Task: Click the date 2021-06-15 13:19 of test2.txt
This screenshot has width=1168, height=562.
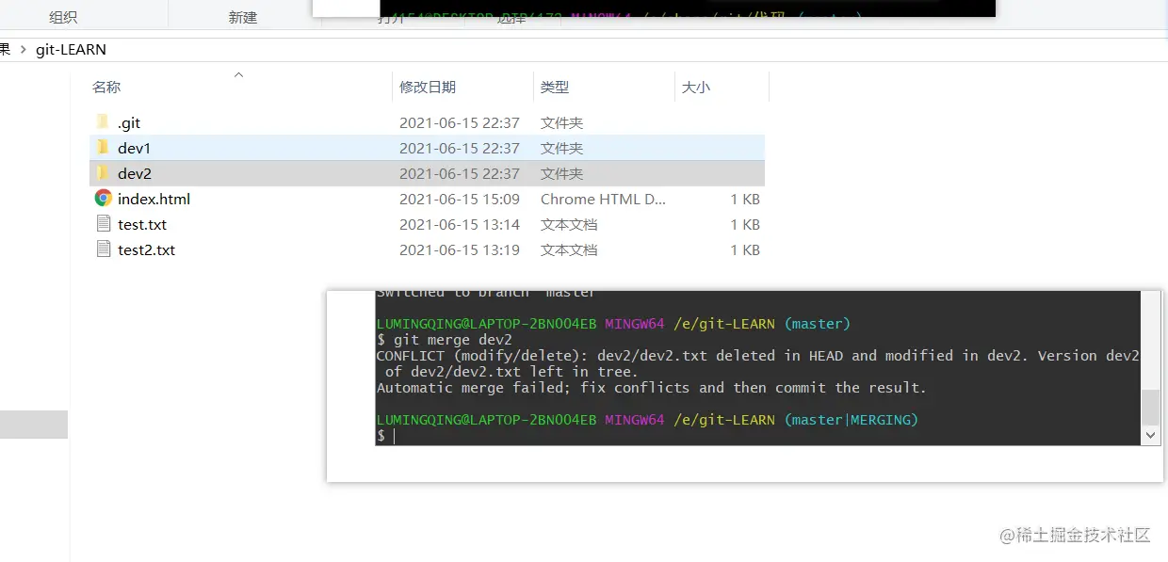Action: point(460,249)
